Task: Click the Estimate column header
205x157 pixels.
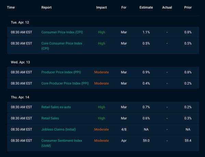Action: pos(146,8)
